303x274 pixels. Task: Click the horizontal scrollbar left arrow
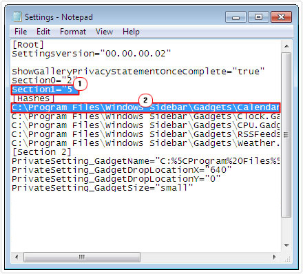coord(17,257)
